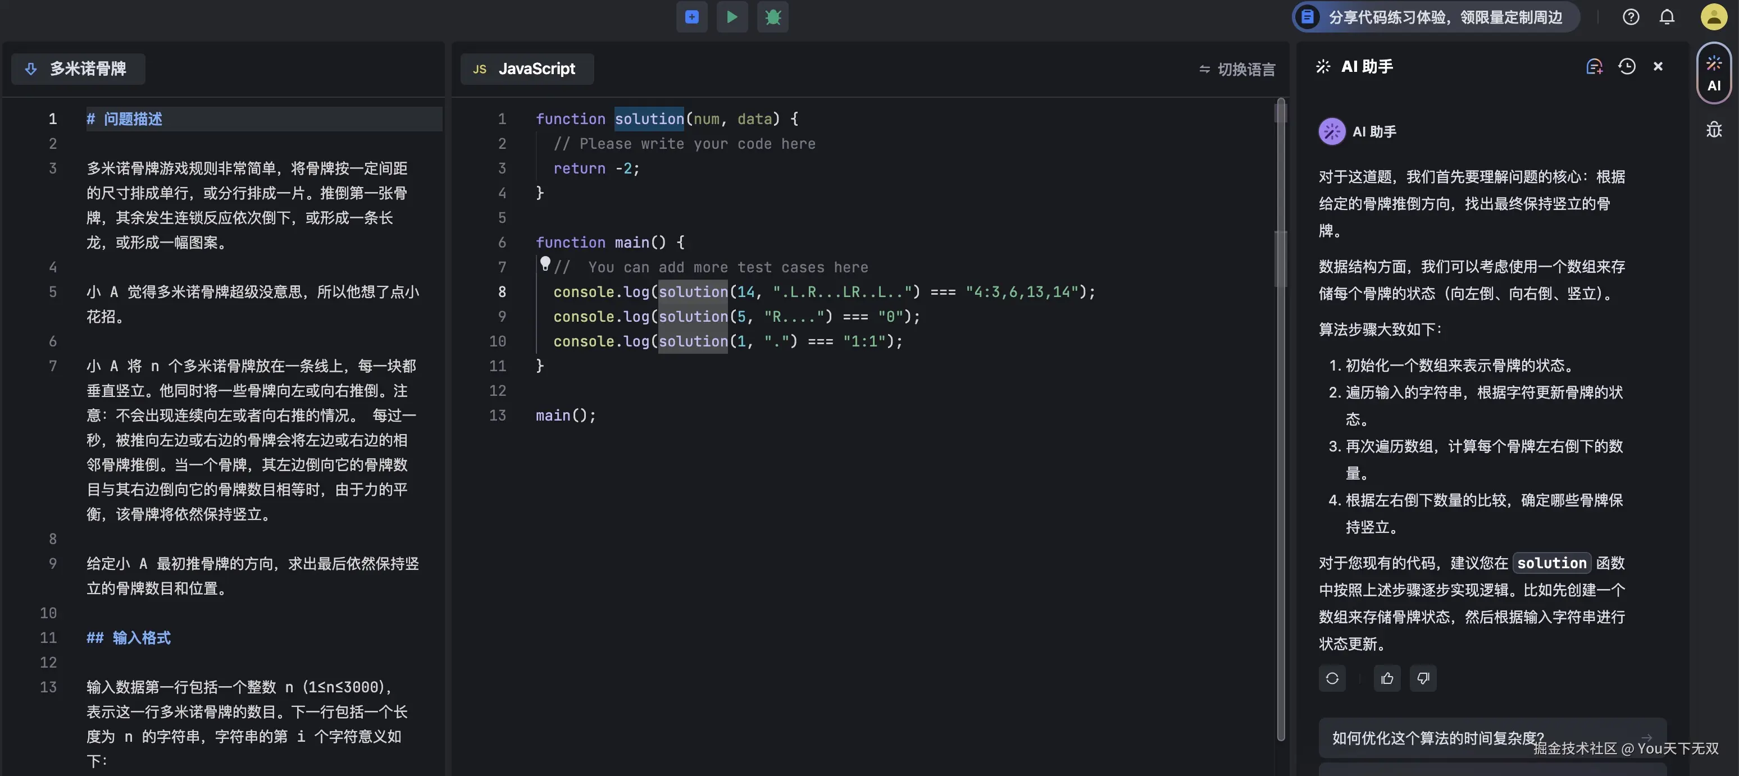This screenshot has height=776, width=1739.
Task: Like the AI response with thumbs up
Action: coord(1387,678)
